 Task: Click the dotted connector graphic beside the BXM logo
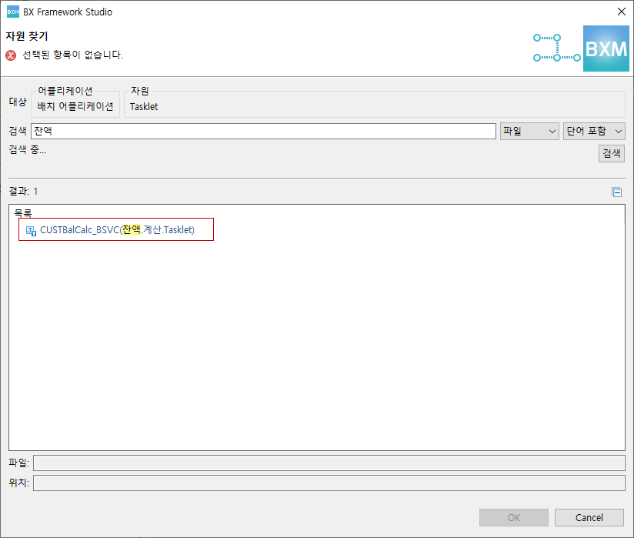(x=556, y=48)
